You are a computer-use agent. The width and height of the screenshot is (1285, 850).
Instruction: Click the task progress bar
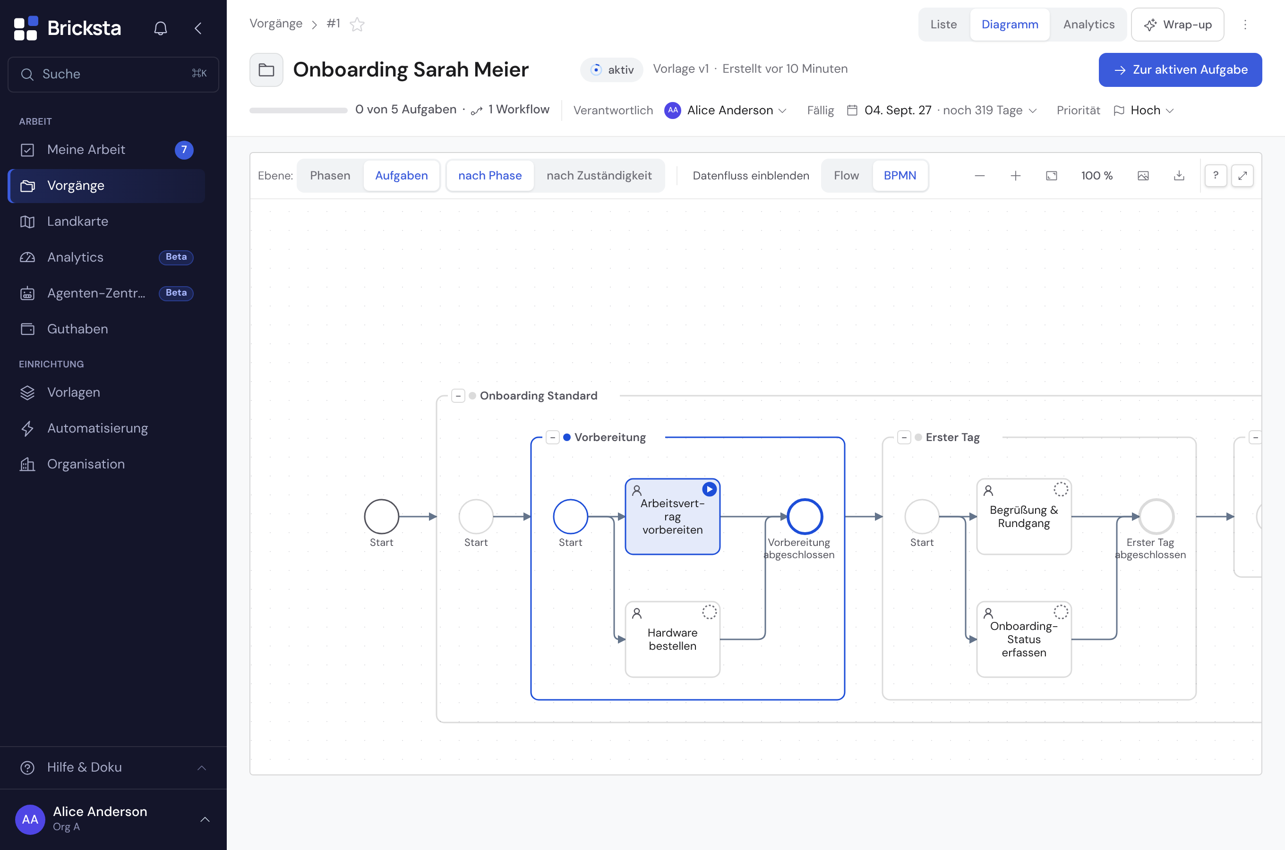point(298,110)
